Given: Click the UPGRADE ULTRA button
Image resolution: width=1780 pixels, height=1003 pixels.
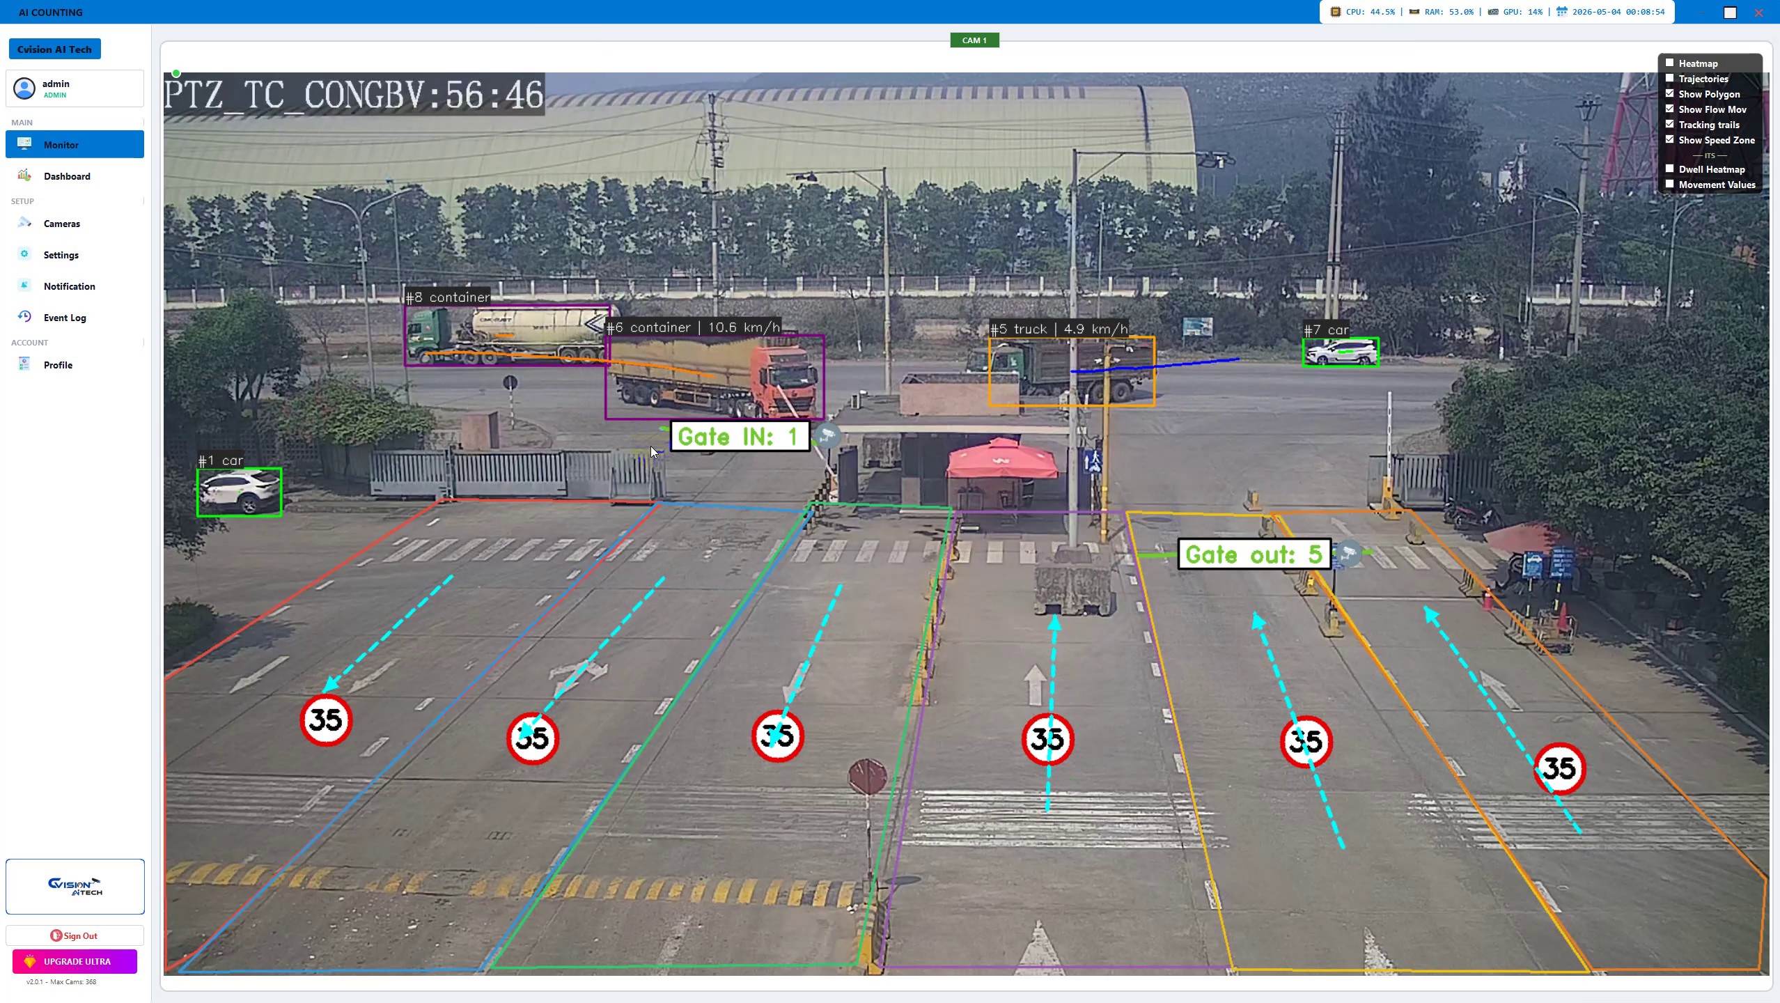Looking at the screenshot, I should coord(75,961).
